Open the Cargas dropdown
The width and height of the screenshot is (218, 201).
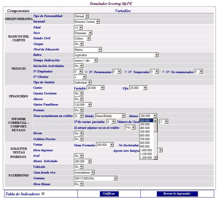(x=79, y=44)
